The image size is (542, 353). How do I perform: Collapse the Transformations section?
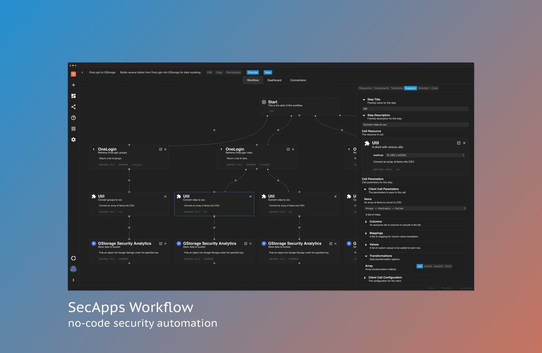tap(366, 256)
